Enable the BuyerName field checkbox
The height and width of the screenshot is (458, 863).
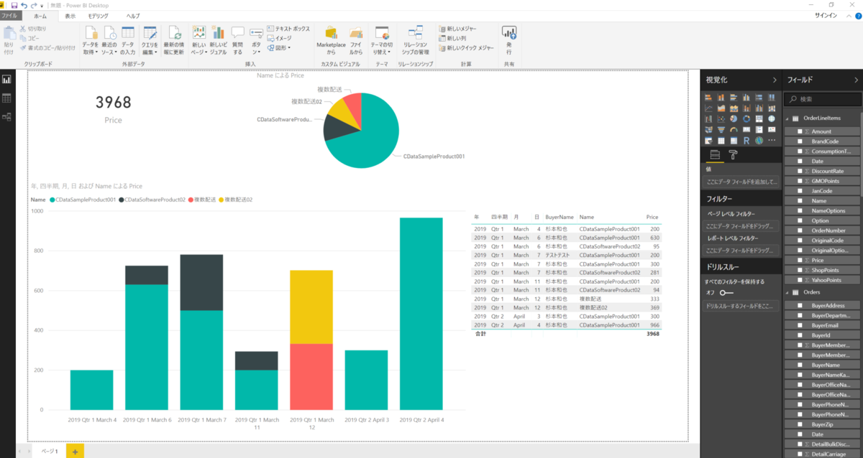(x=799, y=365)
